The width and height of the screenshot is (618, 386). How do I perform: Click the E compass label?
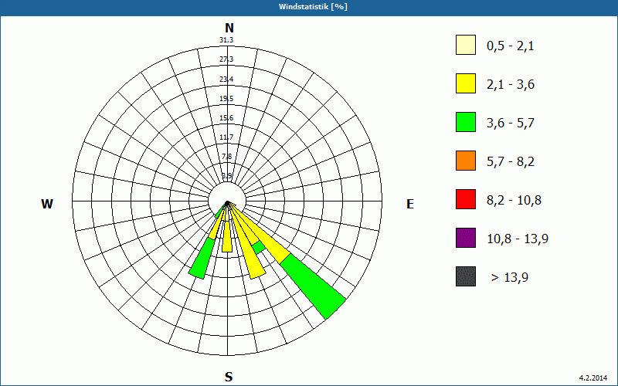pyautogui.click(x=410, y=204)
